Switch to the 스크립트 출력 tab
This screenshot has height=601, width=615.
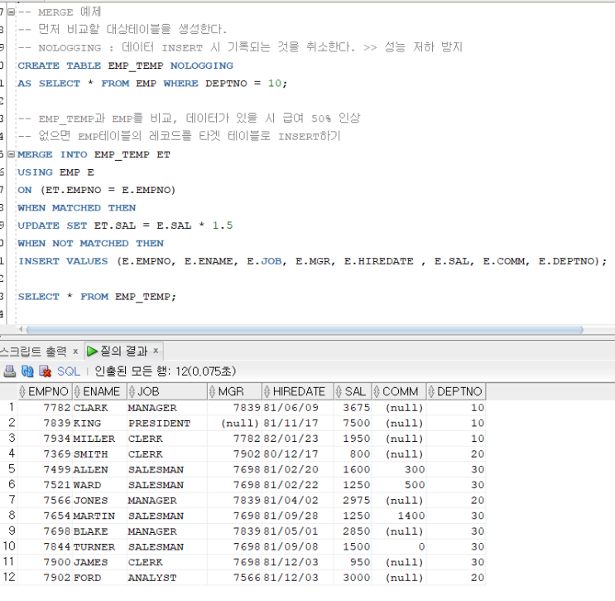(33, 351)
